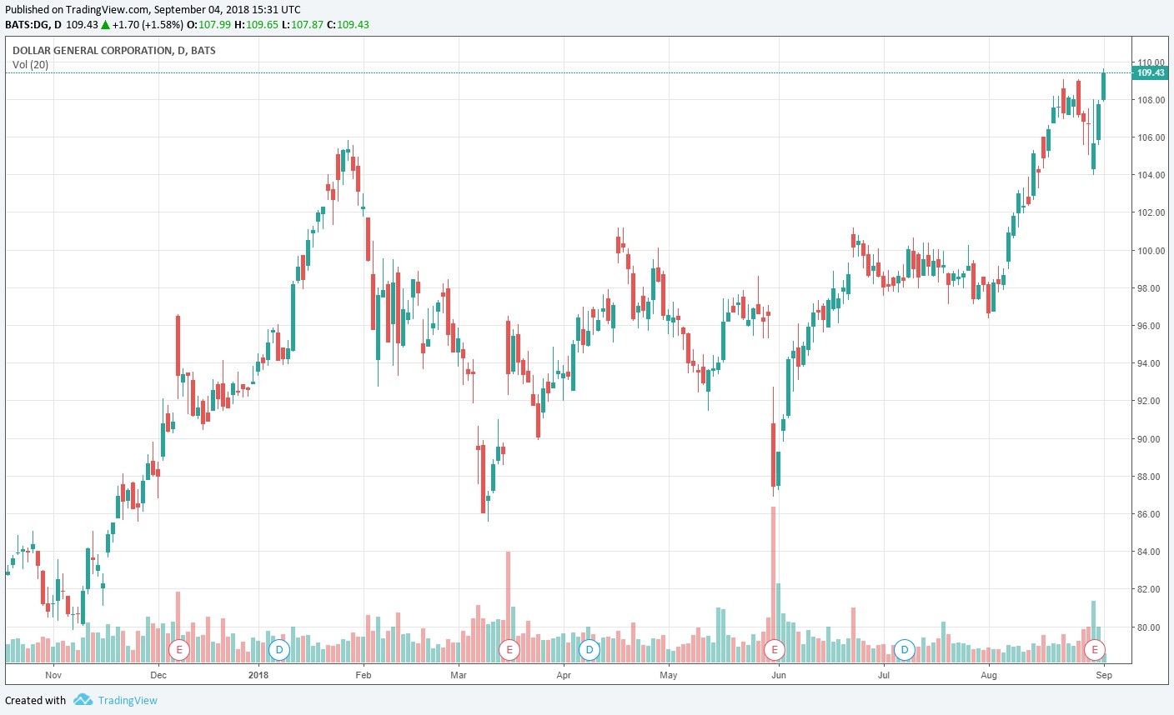
Task: Open the earnings E marker in mid-March
Action: pos(509,649)
